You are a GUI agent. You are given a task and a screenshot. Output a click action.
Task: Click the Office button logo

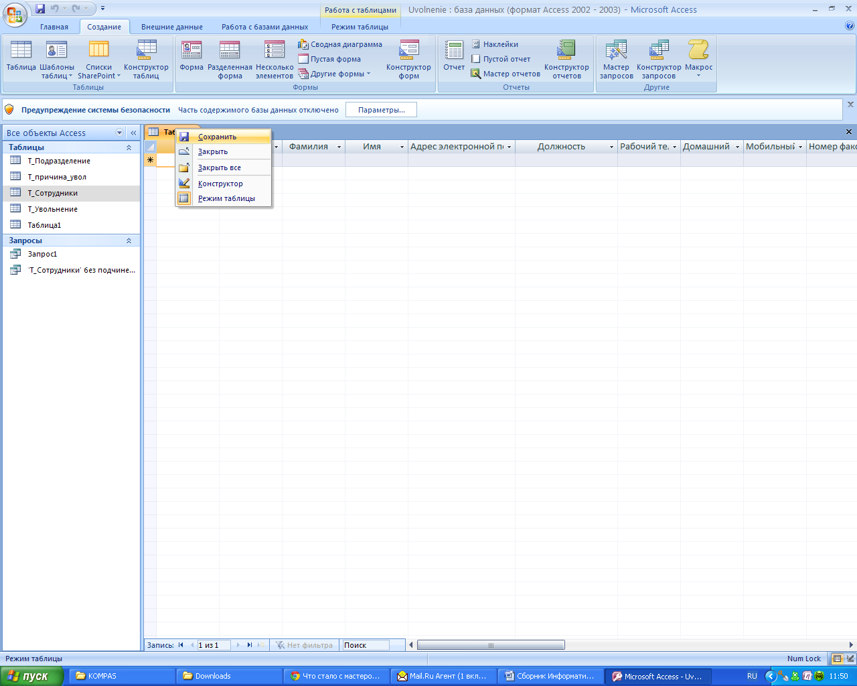point(15,14)
